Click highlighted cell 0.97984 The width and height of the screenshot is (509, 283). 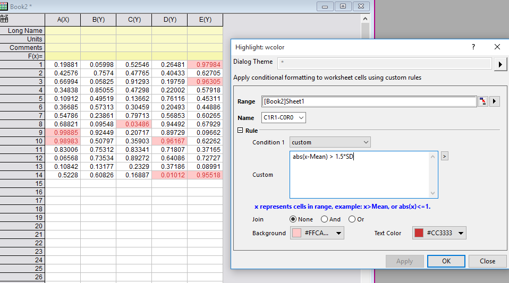pos(205,65)
